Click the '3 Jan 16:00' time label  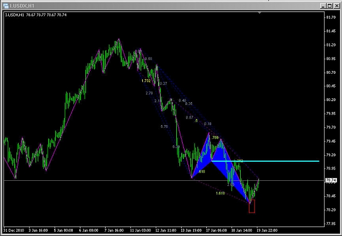coord(38,230)
